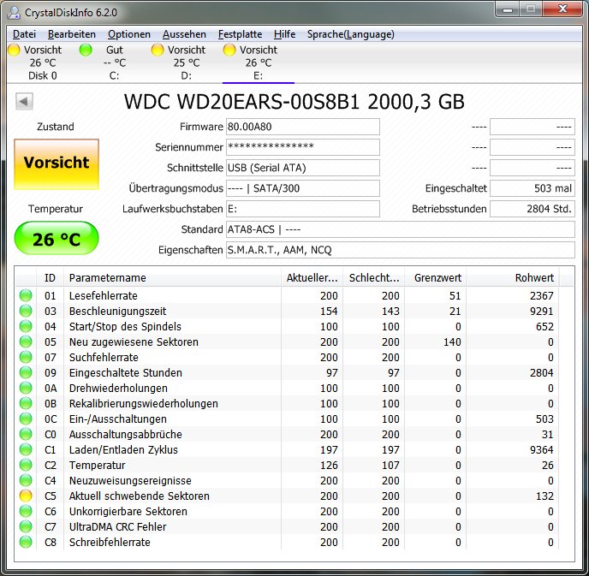Viewport: 589px width, 576px height.
Task: Click green status icon for Unkorrigierbare Sektoren
Action: coord(26,511)
